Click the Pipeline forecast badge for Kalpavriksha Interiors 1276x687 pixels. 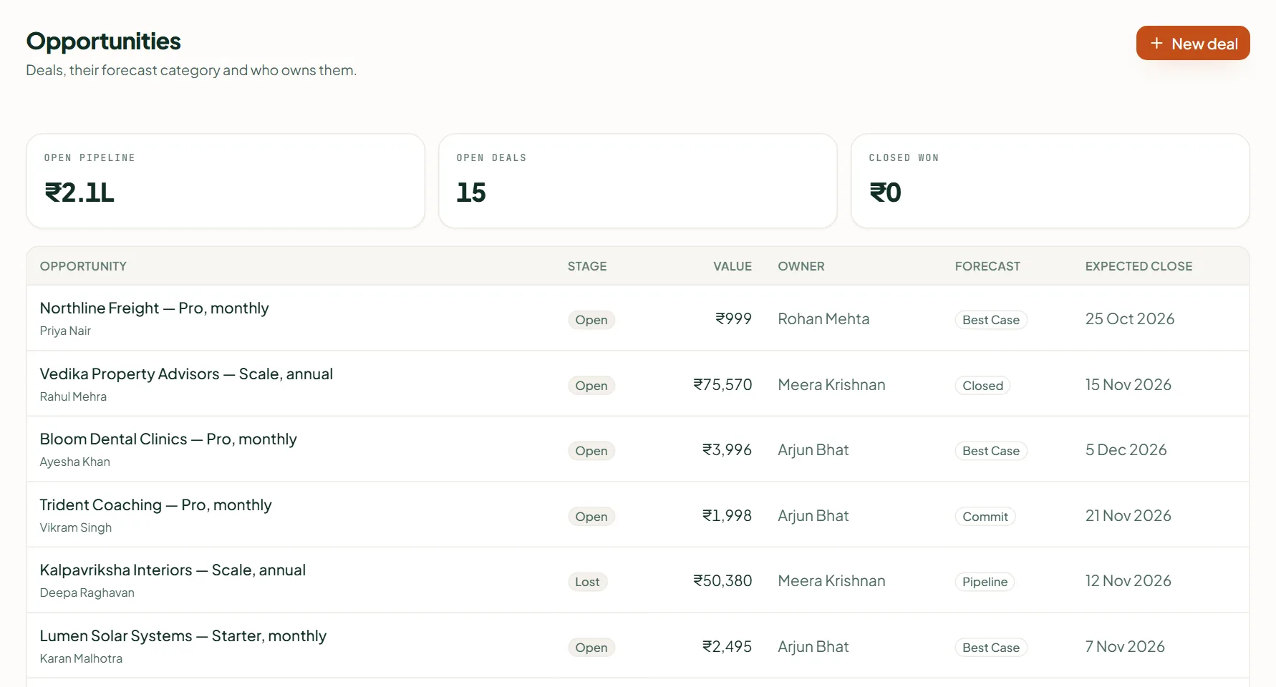985,582
